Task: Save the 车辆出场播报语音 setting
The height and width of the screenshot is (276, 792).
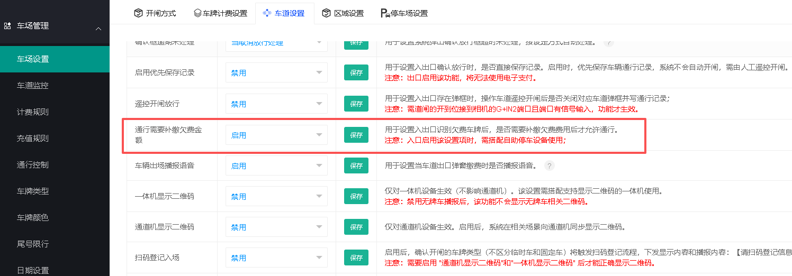Action: point(356,165)
